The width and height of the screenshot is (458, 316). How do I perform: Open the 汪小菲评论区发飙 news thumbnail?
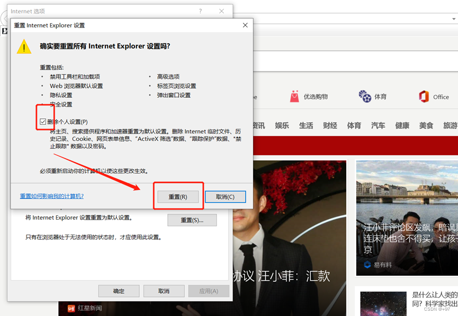407,218
